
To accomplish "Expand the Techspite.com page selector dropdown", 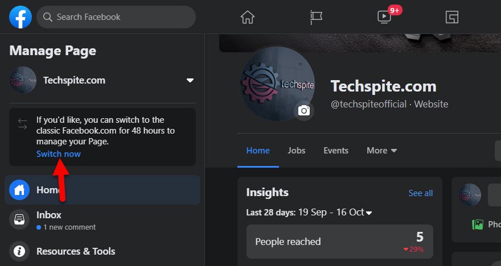I will (x=190, y=80).
